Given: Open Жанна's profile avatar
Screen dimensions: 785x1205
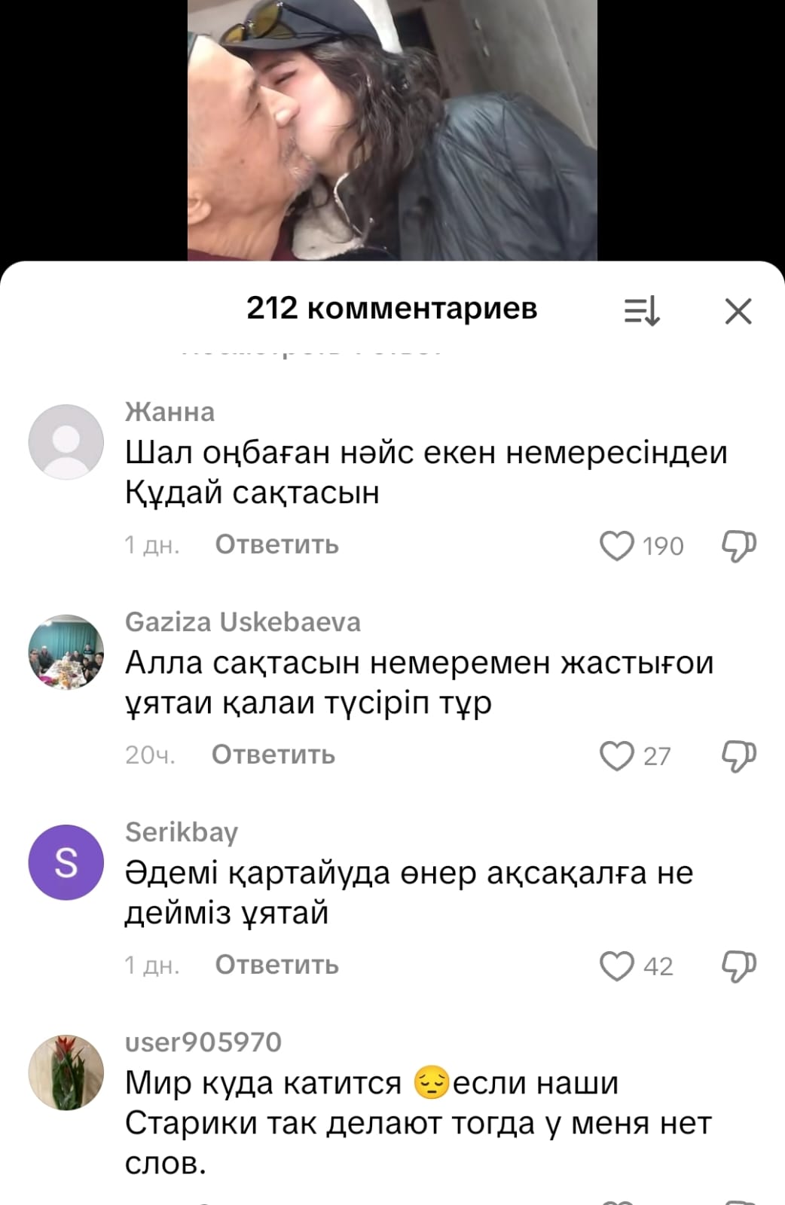Looking at the screenshot, I should pos(66,442).
